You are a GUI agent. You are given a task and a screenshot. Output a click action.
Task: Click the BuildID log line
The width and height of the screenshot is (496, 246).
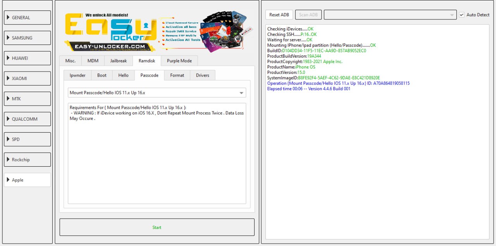[317, 51]
